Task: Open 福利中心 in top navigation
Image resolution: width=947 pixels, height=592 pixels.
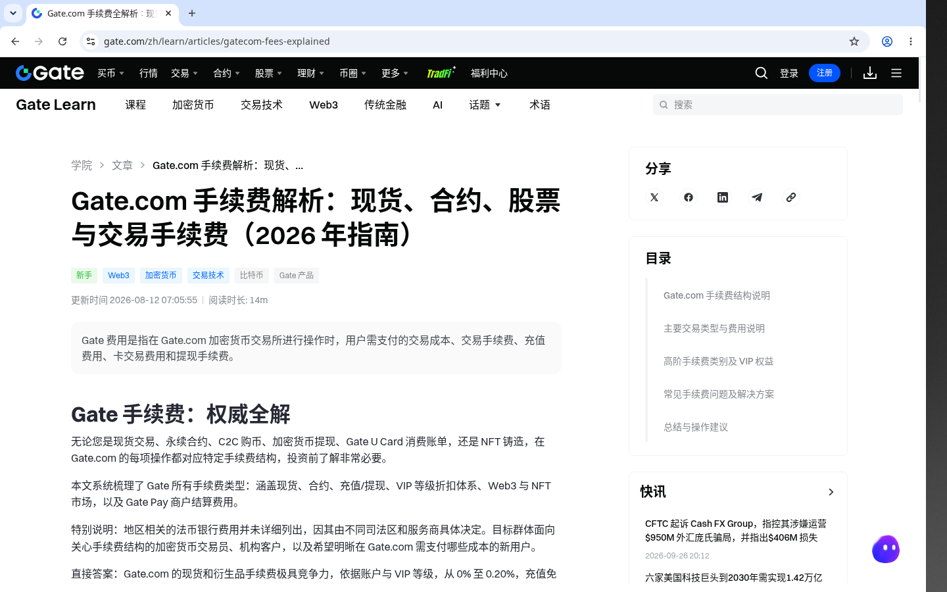Action: click(x=489, y=73)
